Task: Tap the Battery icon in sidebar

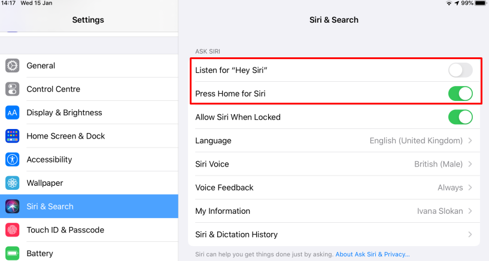Action: (13, 253)
